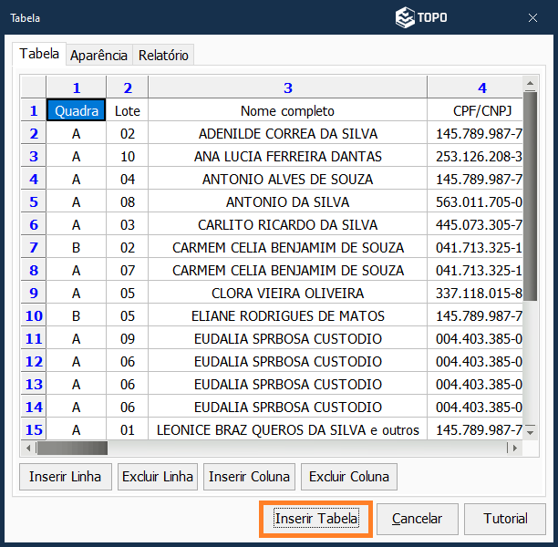Switch to the Aparência tab
Image resolution: width=558 pixels, height=547 pixels.
tap(99, 55)
